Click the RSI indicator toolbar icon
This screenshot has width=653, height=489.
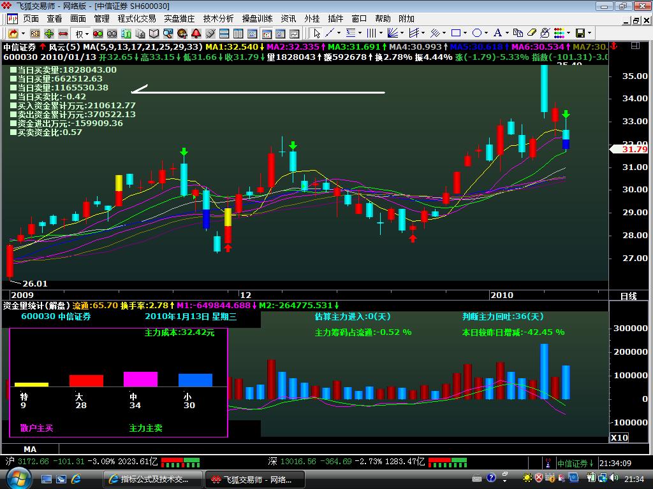click(35, 33)
